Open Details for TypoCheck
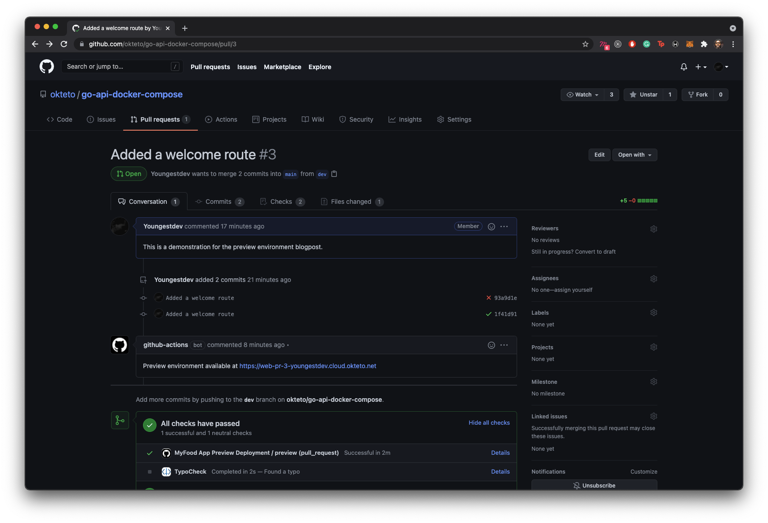 (500, 471)
